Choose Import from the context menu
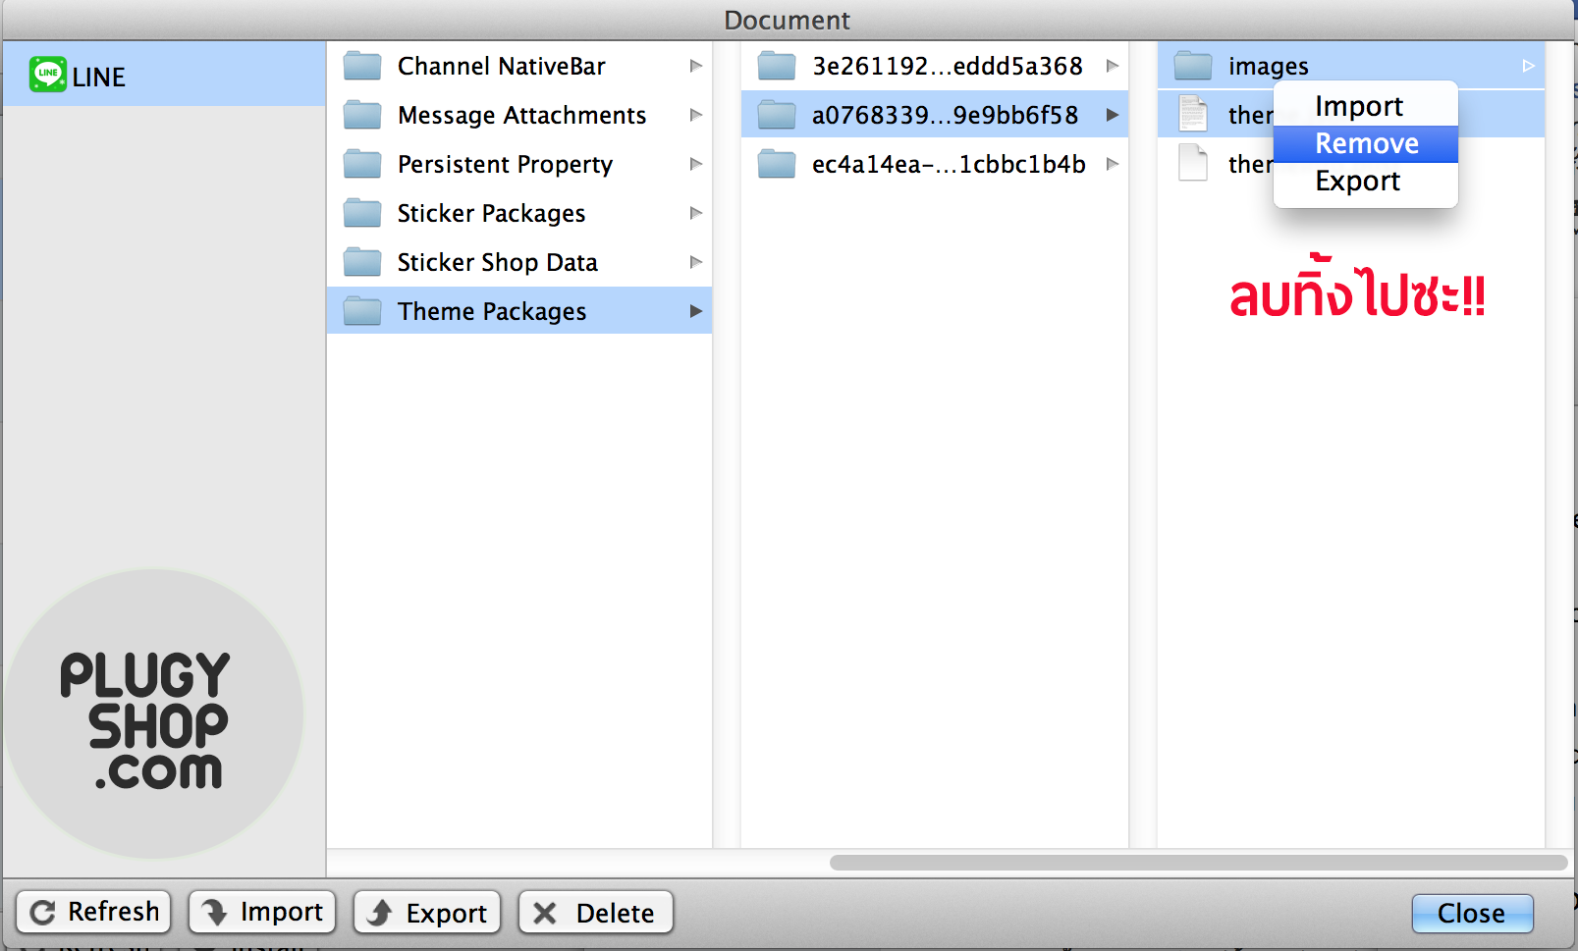This screenshot has height=951, width=1578. point(1366,106)
